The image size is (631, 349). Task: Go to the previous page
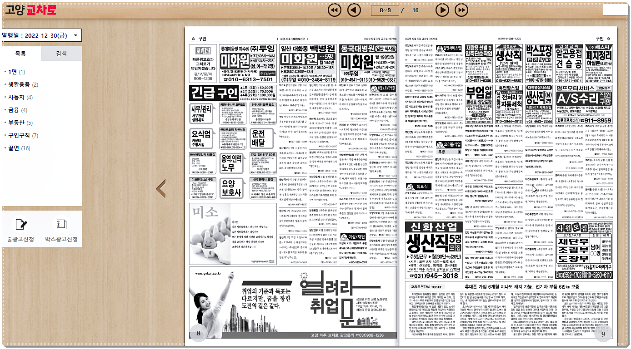(354, 10)
